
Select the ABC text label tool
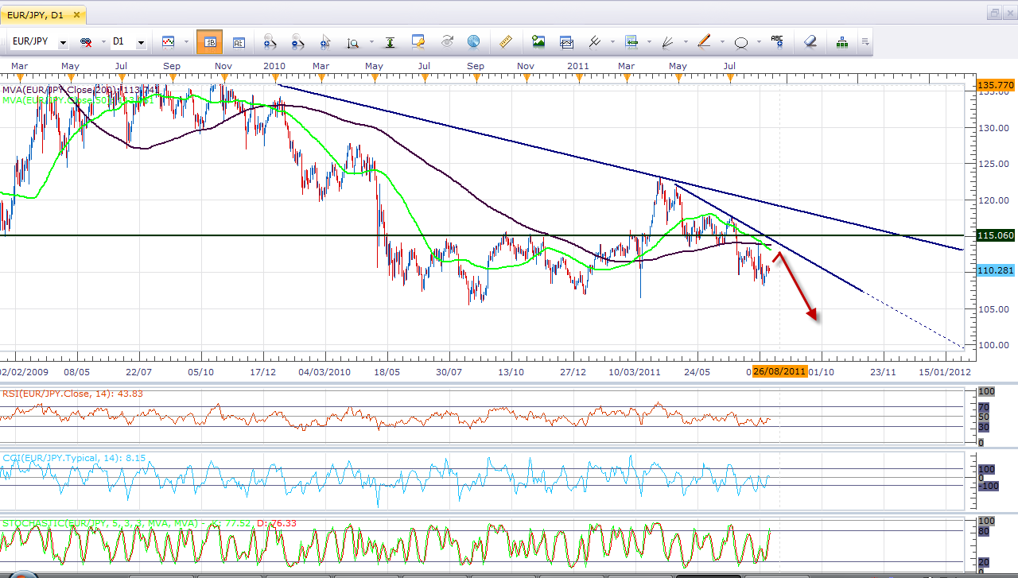777,41
